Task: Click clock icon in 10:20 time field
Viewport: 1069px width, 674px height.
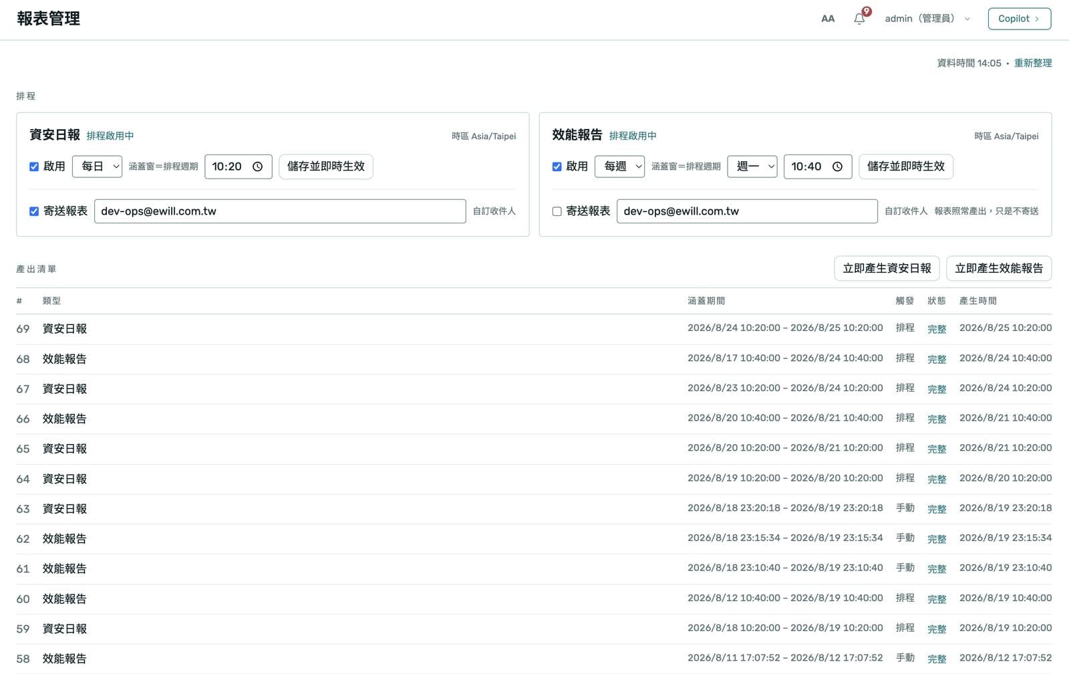Action: (x=257, y=166)
